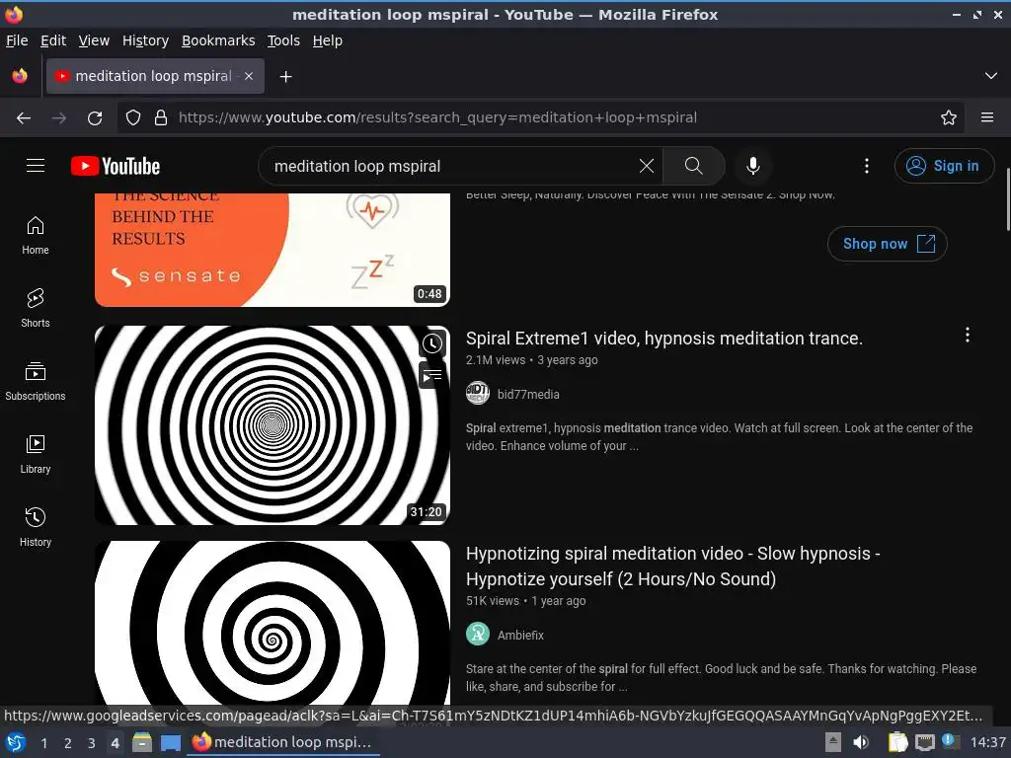
Task: Switch to workspace 3 in taskbar
Action: (92, 742)
